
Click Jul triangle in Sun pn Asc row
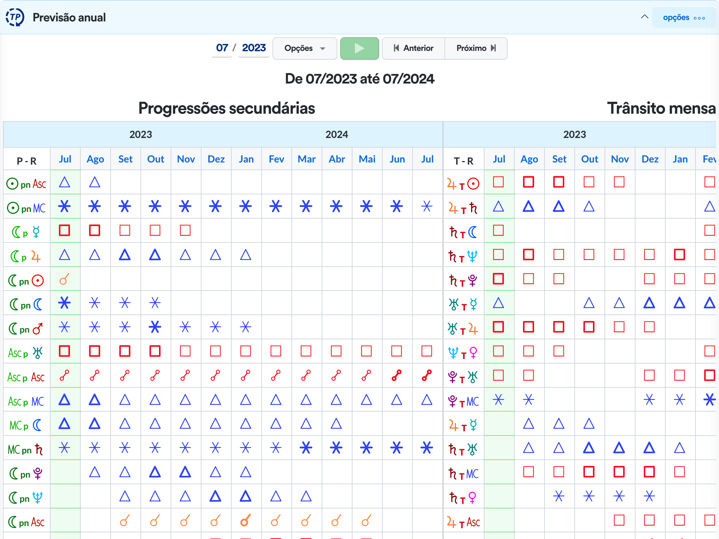[65, 182]
